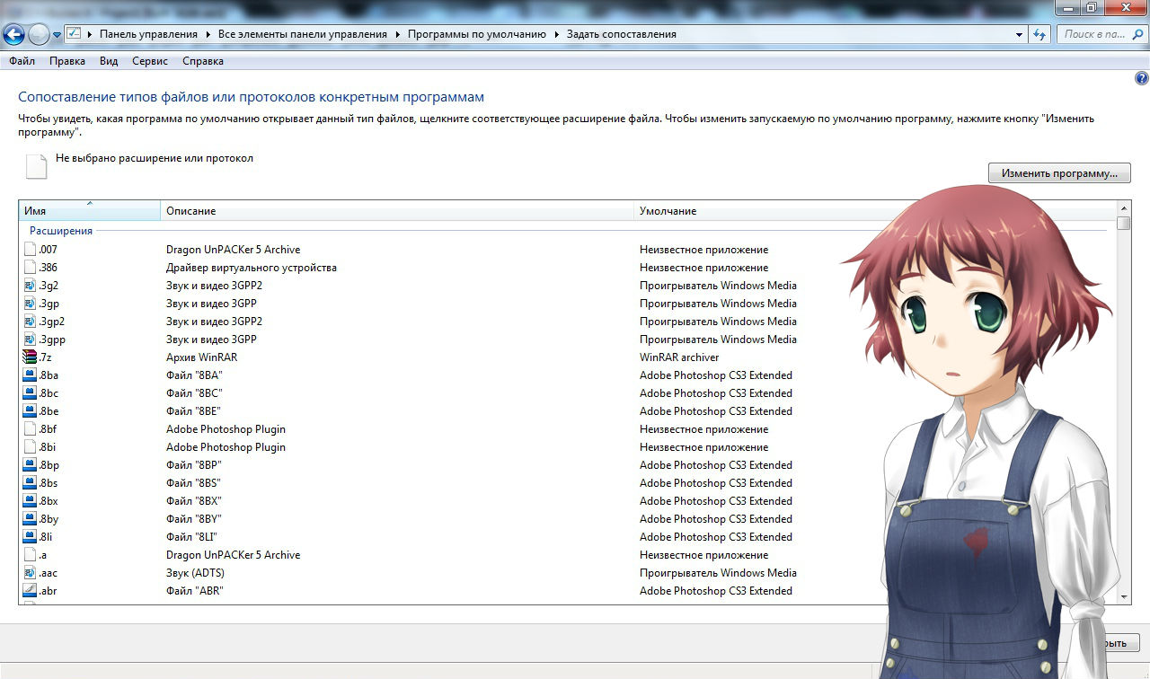Select the .8bx Photoshop file icon
This screenshot has height=679, width=1150.
(x=30, y=501)
